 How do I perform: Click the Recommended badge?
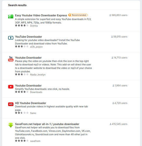point(78,15)
